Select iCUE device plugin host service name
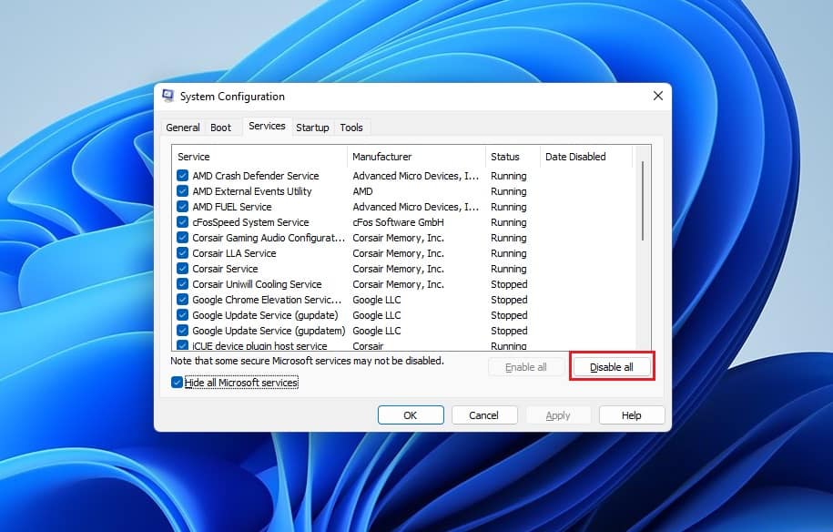 click(259, 345)
